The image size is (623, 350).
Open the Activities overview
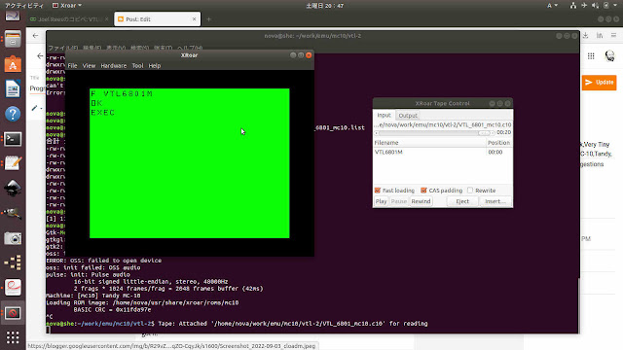point(23,6)
